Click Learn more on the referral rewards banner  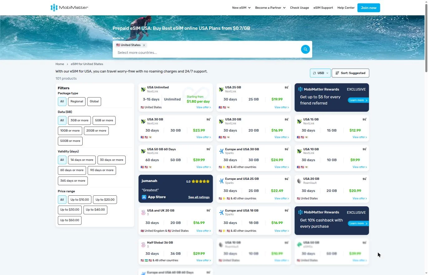point(358,100)
